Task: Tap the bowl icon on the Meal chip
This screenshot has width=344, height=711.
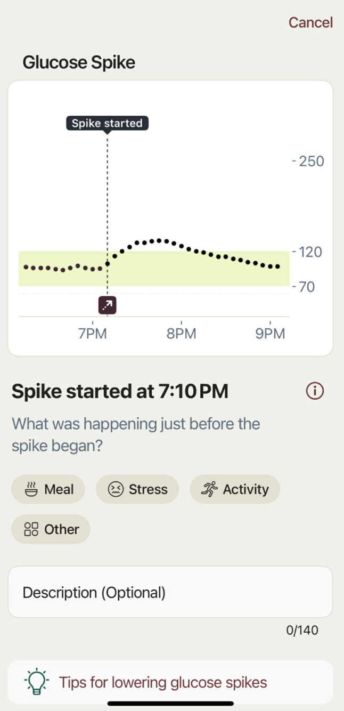Action: (31, 489)
